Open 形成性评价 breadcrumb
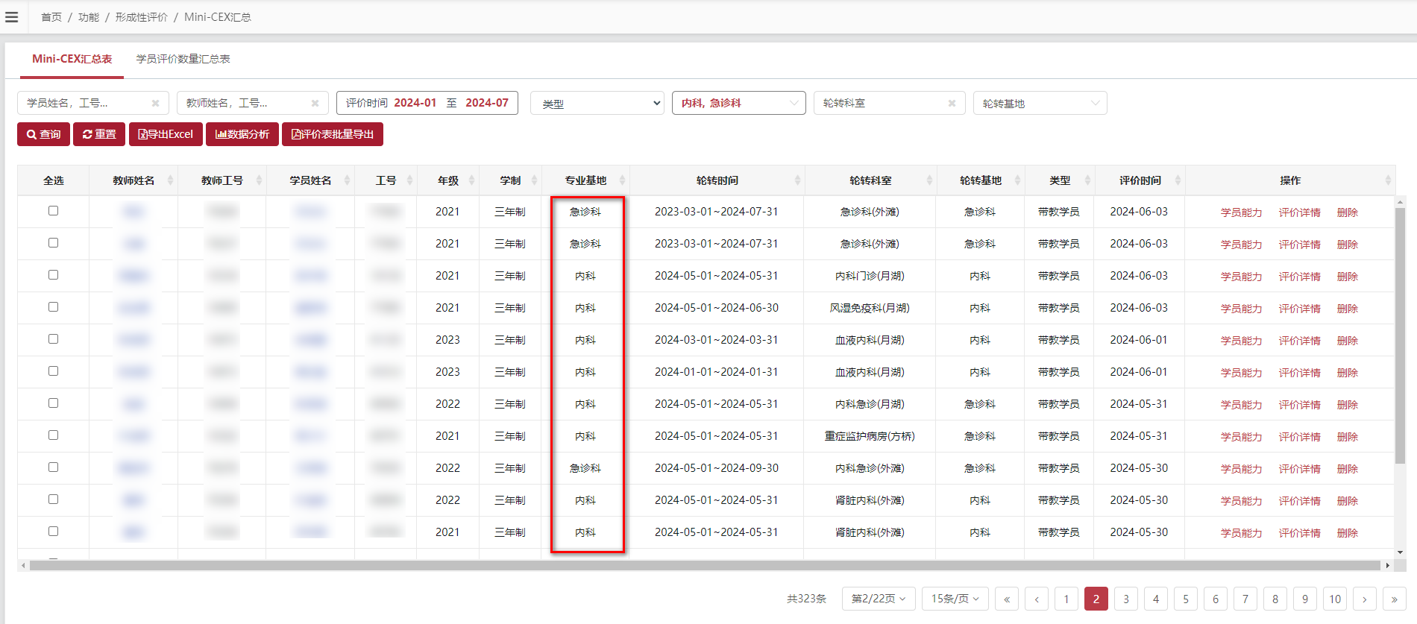Viewport: 1417px width, 624px height. (x=142, y=17)
